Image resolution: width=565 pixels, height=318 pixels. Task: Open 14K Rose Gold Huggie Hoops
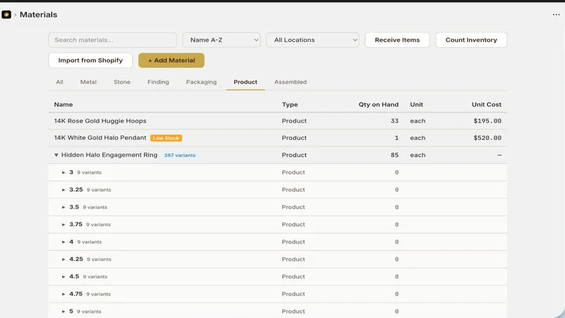click(x=100, y=121)
